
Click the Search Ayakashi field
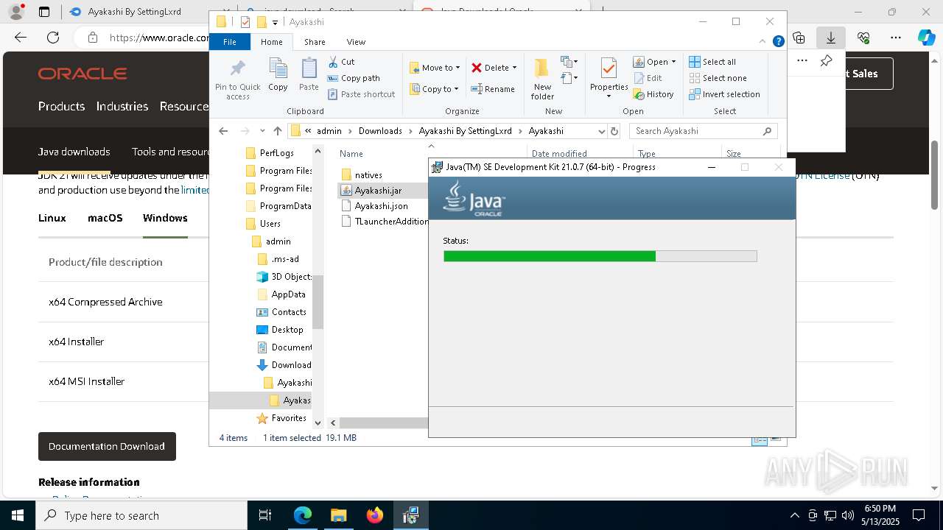click(x=704, y=131)
